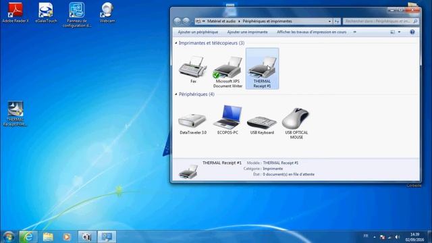This screenshot has width=432, height=243.
Task: Open Windows Media Player from taskbar
Action: 67,237
